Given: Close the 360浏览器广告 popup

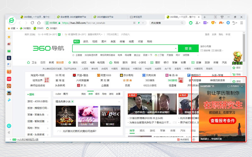Looking at the screenshot, I should coord(242,86).
